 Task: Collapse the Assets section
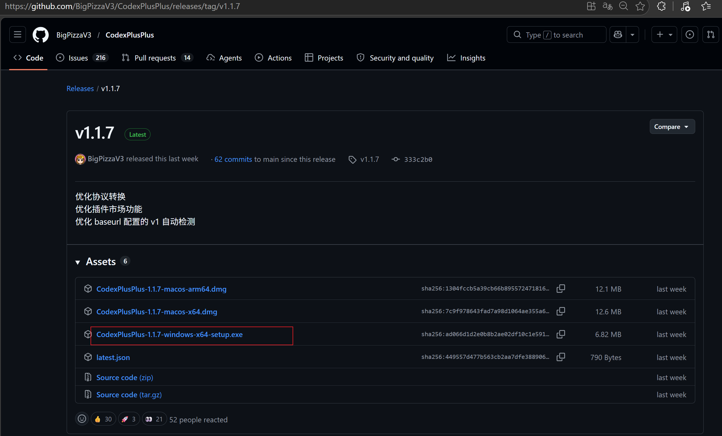tap(78, 262)
